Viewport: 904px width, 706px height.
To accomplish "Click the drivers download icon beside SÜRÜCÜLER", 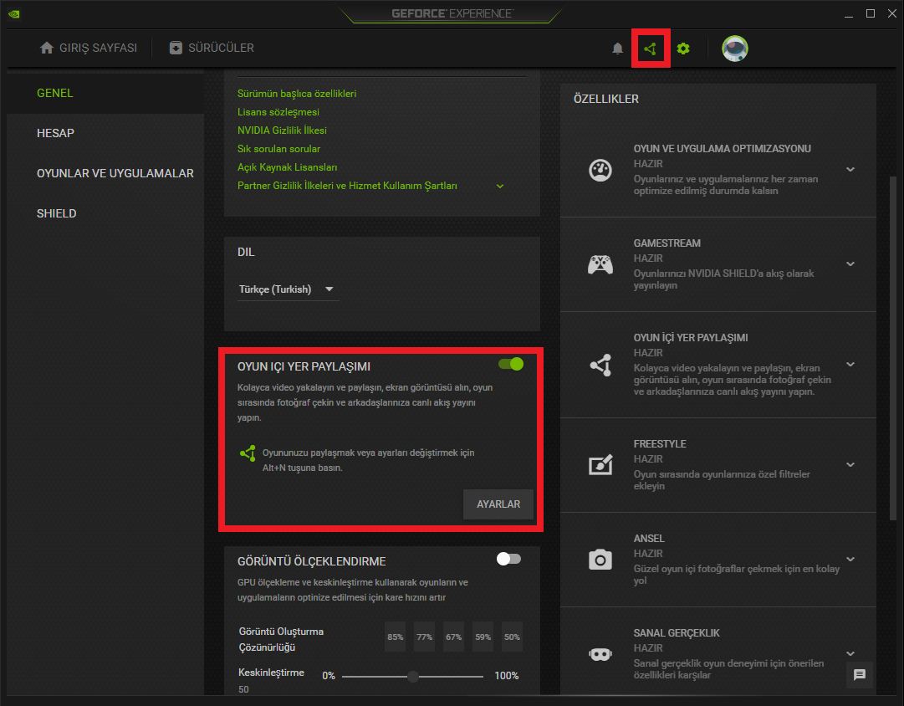I will click(x=176, y=48).
